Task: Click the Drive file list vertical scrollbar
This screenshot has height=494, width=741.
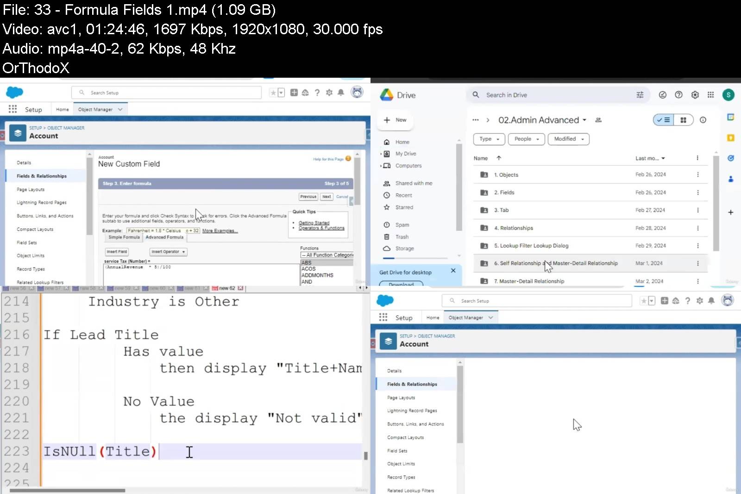Action: pos(716,204)
